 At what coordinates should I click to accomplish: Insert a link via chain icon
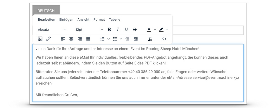(49, 39)
